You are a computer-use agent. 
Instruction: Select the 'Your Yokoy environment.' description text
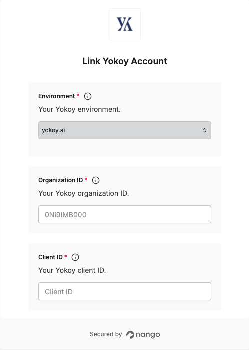[79, 109]
